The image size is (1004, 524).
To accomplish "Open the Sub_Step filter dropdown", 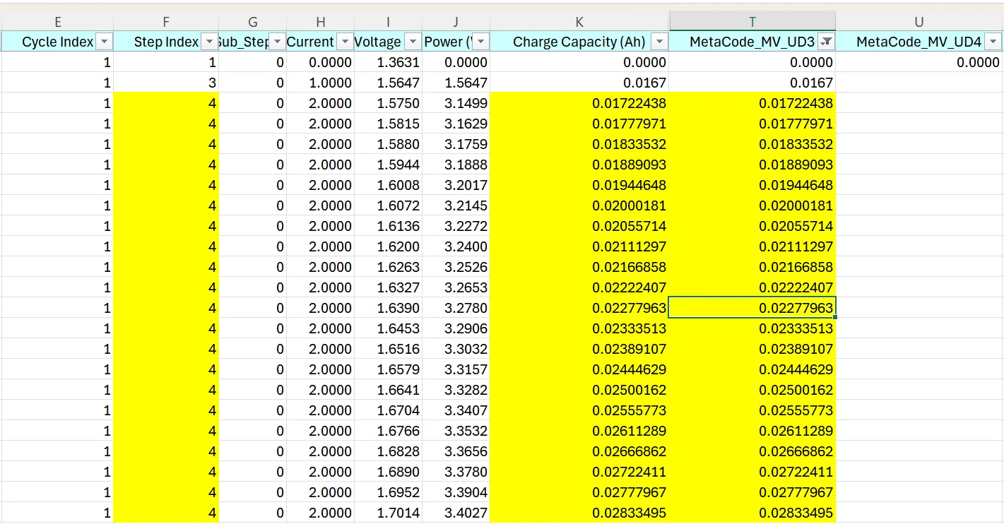I will [276, 42].
